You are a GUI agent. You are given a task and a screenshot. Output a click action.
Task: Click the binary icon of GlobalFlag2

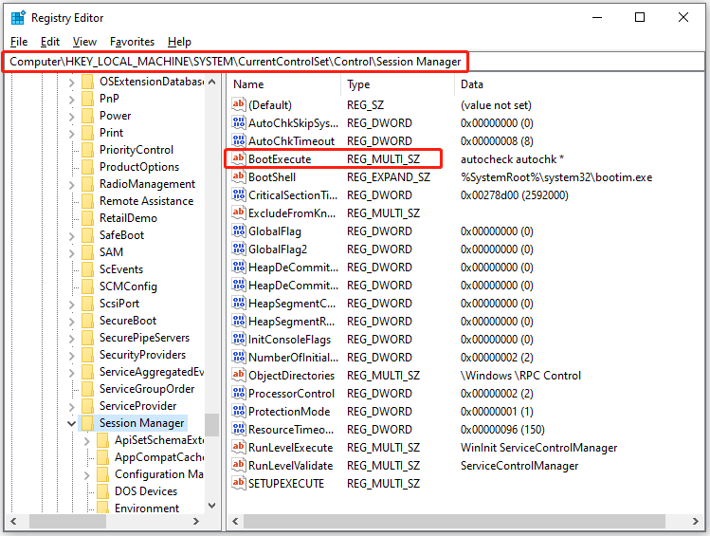click(239, 250)
